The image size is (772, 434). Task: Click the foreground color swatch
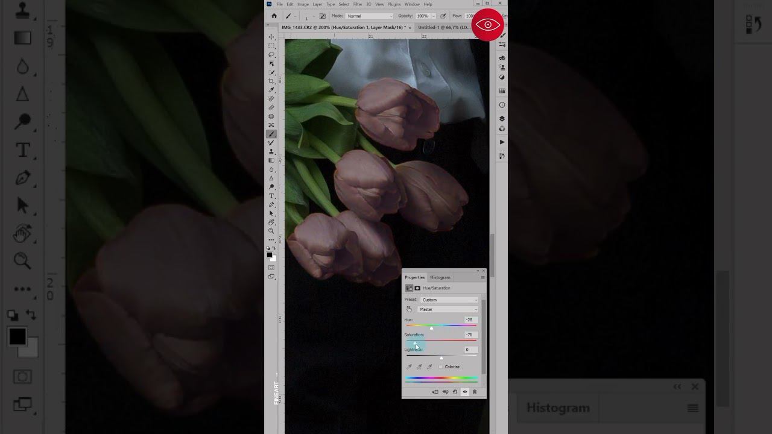pos(270,255)
